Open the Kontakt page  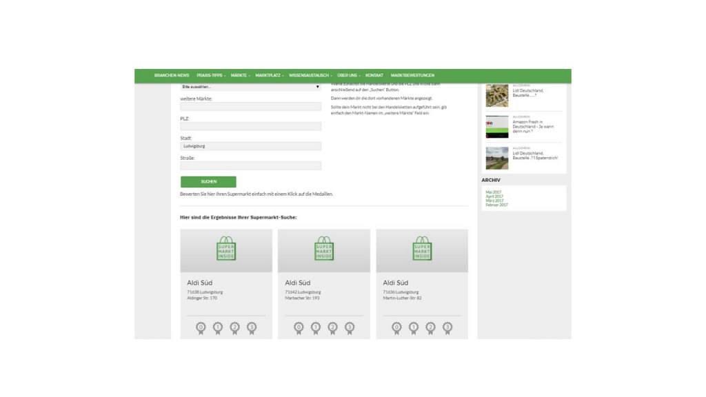374,75
